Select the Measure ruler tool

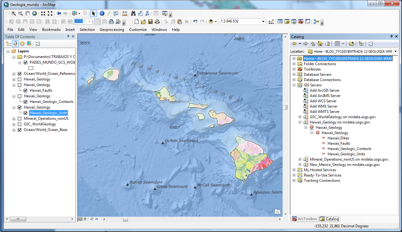[125, 13]
